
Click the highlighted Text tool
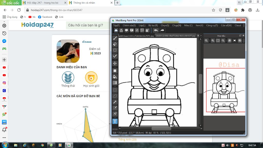click(x=115, y=121)
